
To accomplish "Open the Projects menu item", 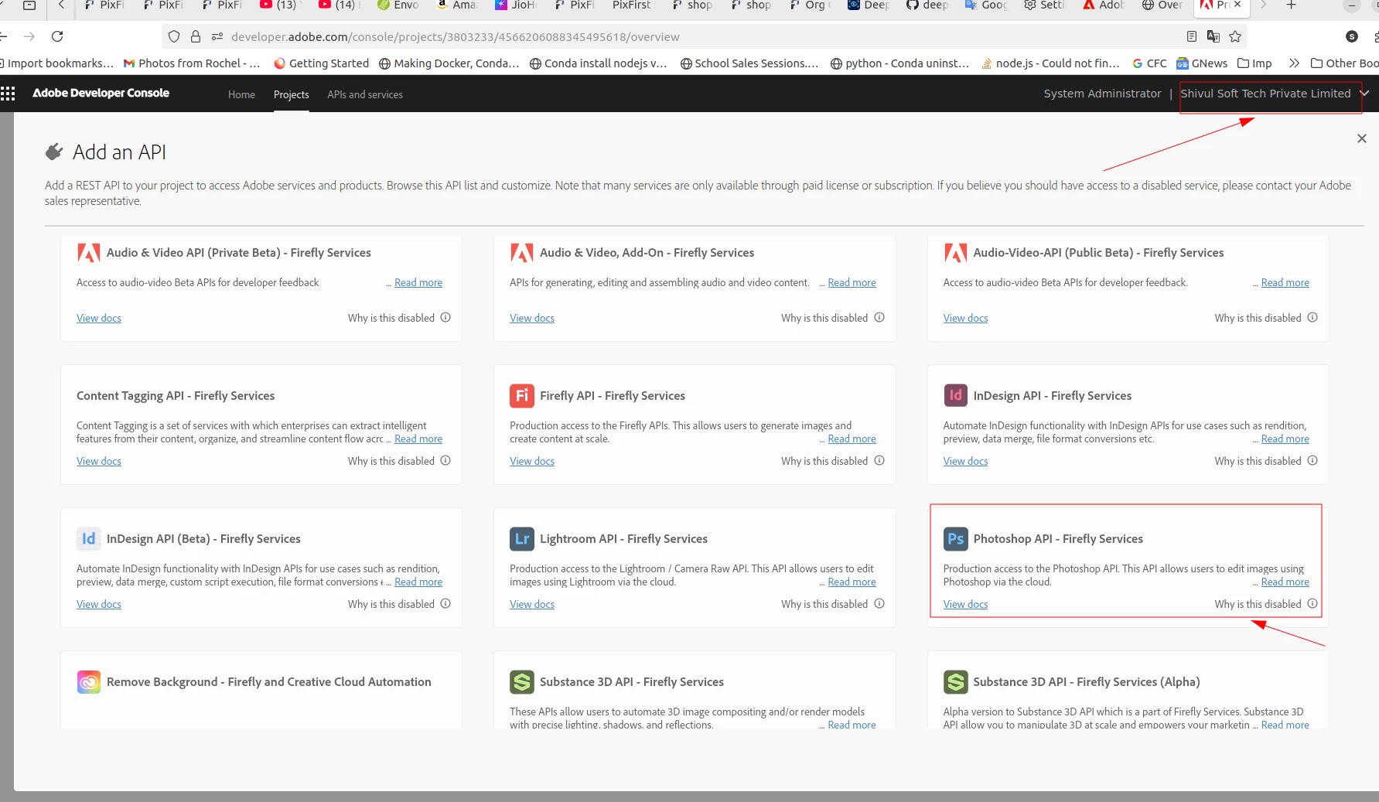I will [x=291, y=94].
